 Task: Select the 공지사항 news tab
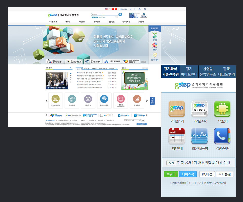[87, 69]
